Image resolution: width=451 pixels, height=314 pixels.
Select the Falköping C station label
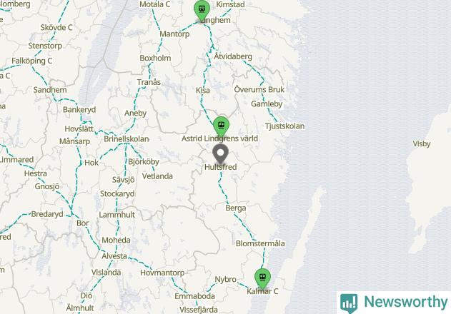(32, 61)
